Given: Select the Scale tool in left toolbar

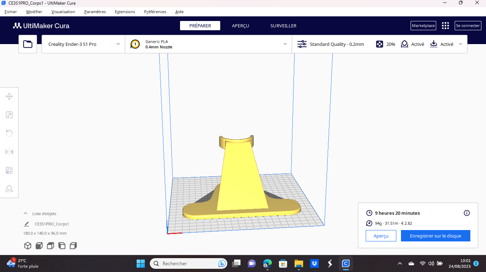Looking at the screenshot, I should (x=9, y=115).
